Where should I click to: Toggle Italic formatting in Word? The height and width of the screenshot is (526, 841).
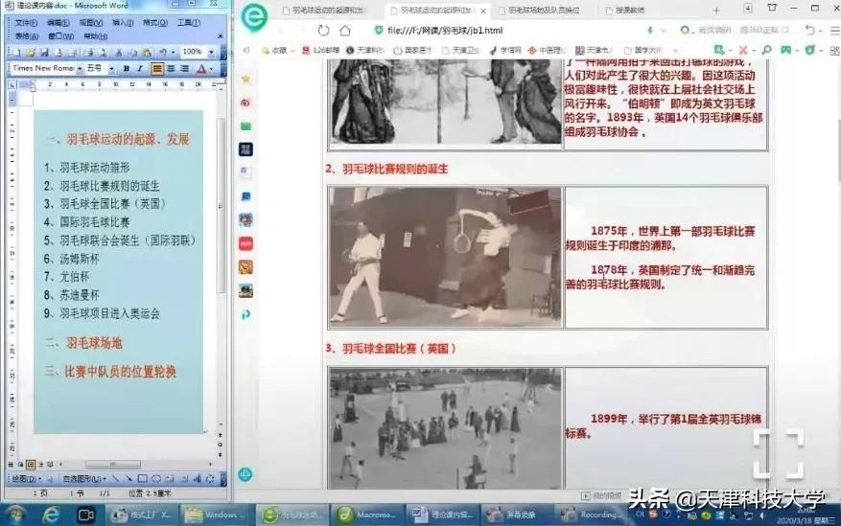coord(140,69)
